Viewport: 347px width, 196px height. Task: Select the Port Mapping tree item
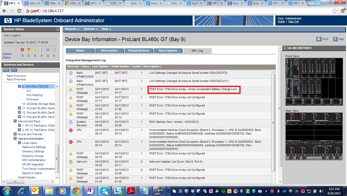(34, 95)
